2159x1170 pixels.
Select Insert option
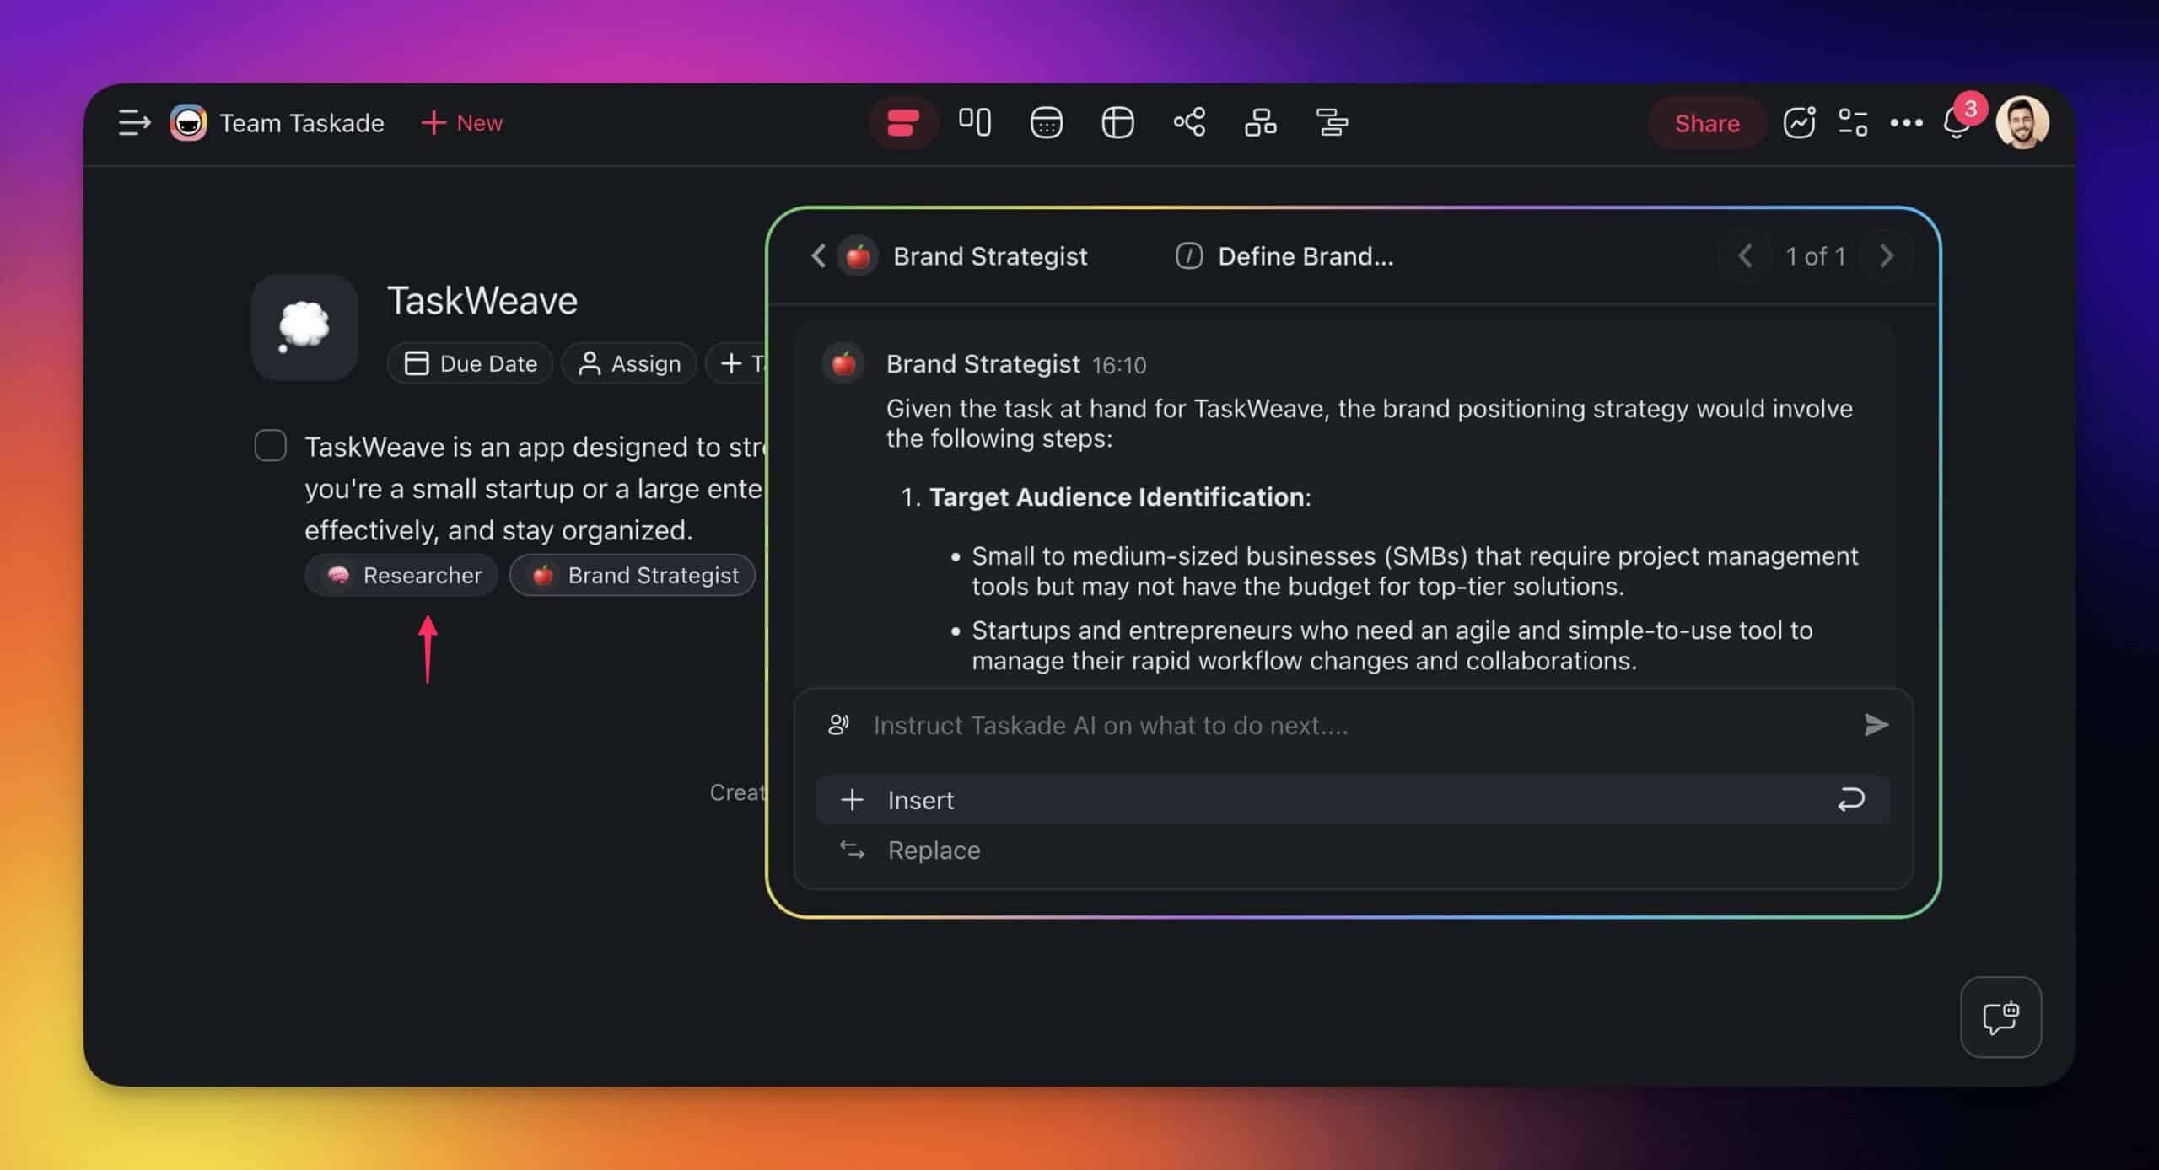click(919, 800)
